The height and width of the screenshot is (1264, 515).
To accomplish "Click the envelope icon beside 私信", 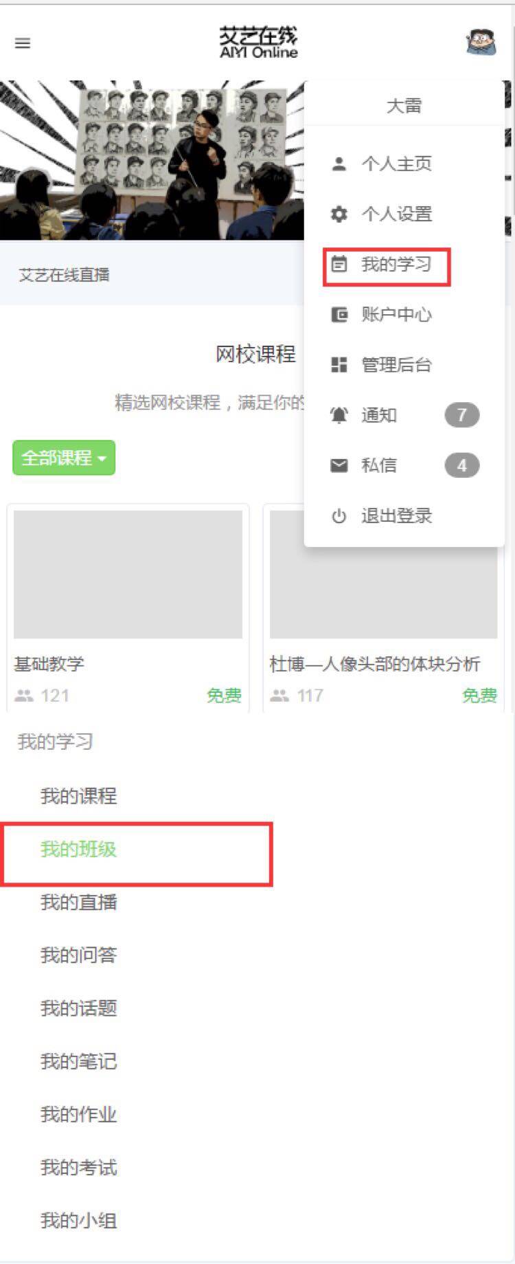I will [x=339, y=465].
